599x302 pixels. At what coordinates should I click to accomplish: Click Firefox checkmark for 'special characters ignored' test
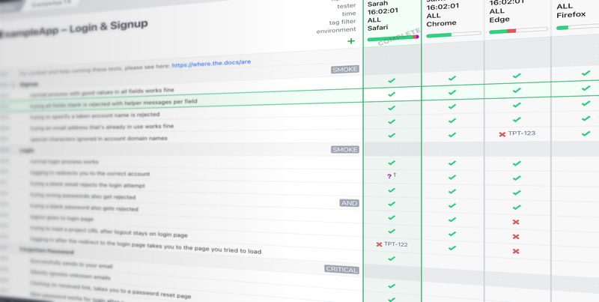click(x=586, y=134)
